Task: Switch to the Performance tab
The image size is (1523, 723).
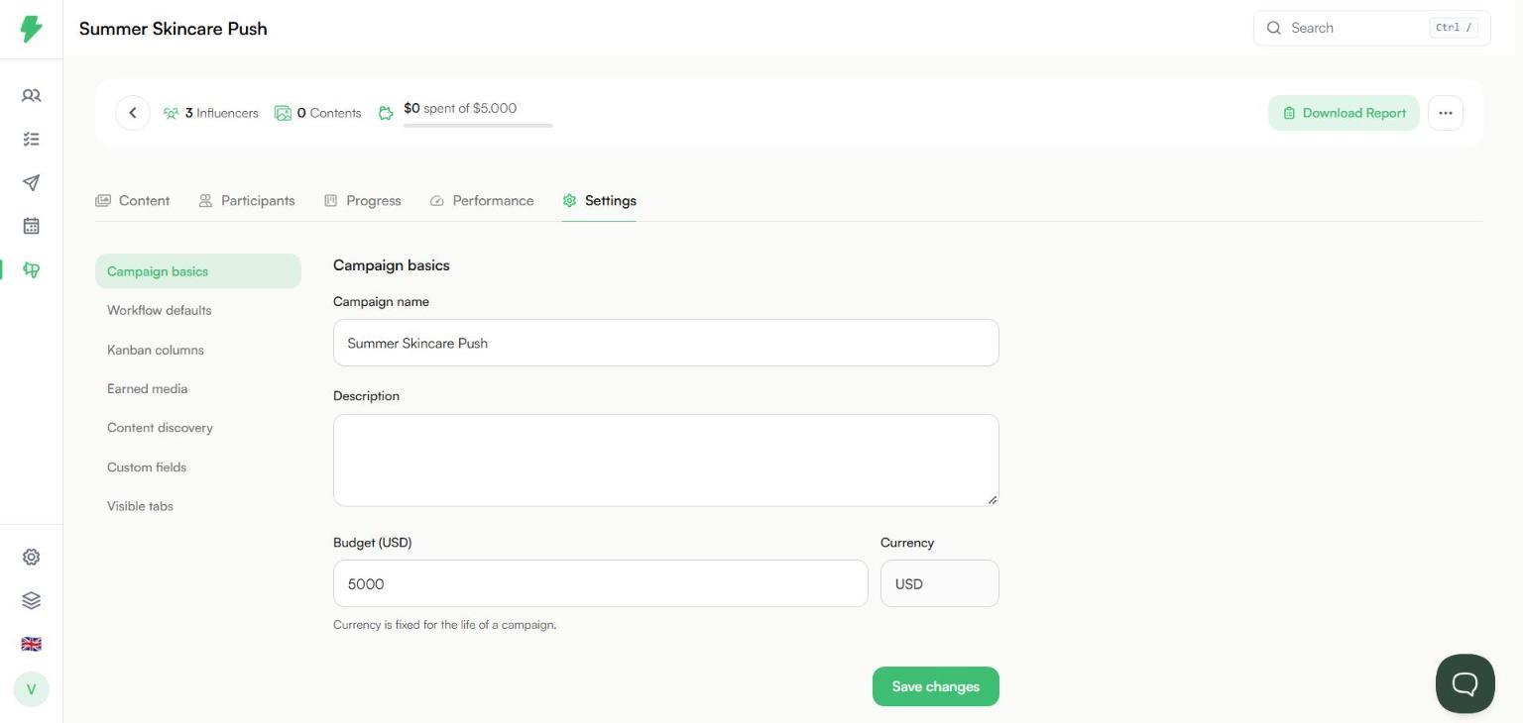Action: (x=482, y=200)
